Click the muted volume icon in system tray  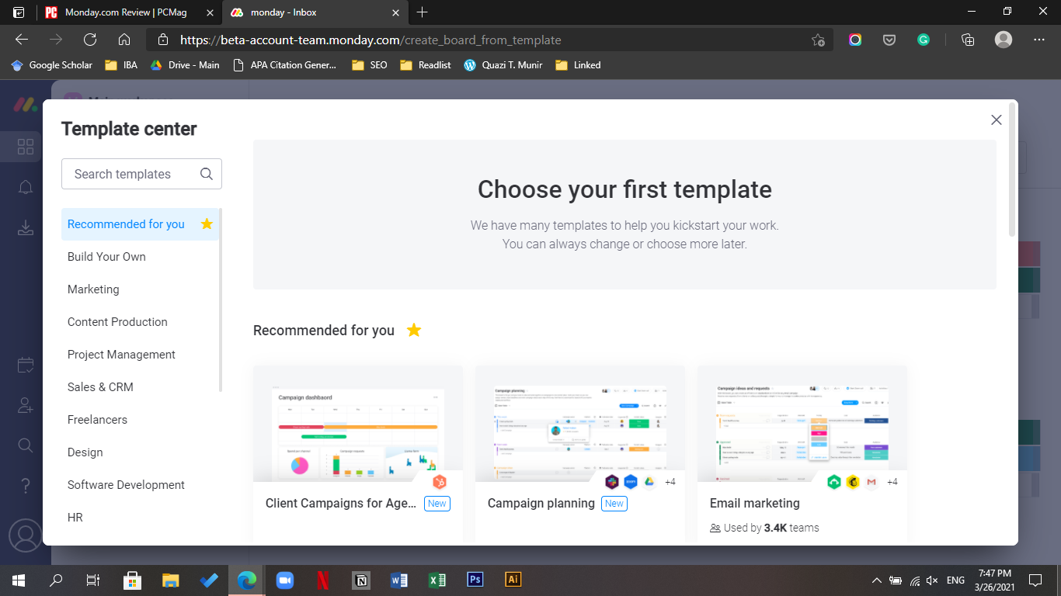pos(932,580)
